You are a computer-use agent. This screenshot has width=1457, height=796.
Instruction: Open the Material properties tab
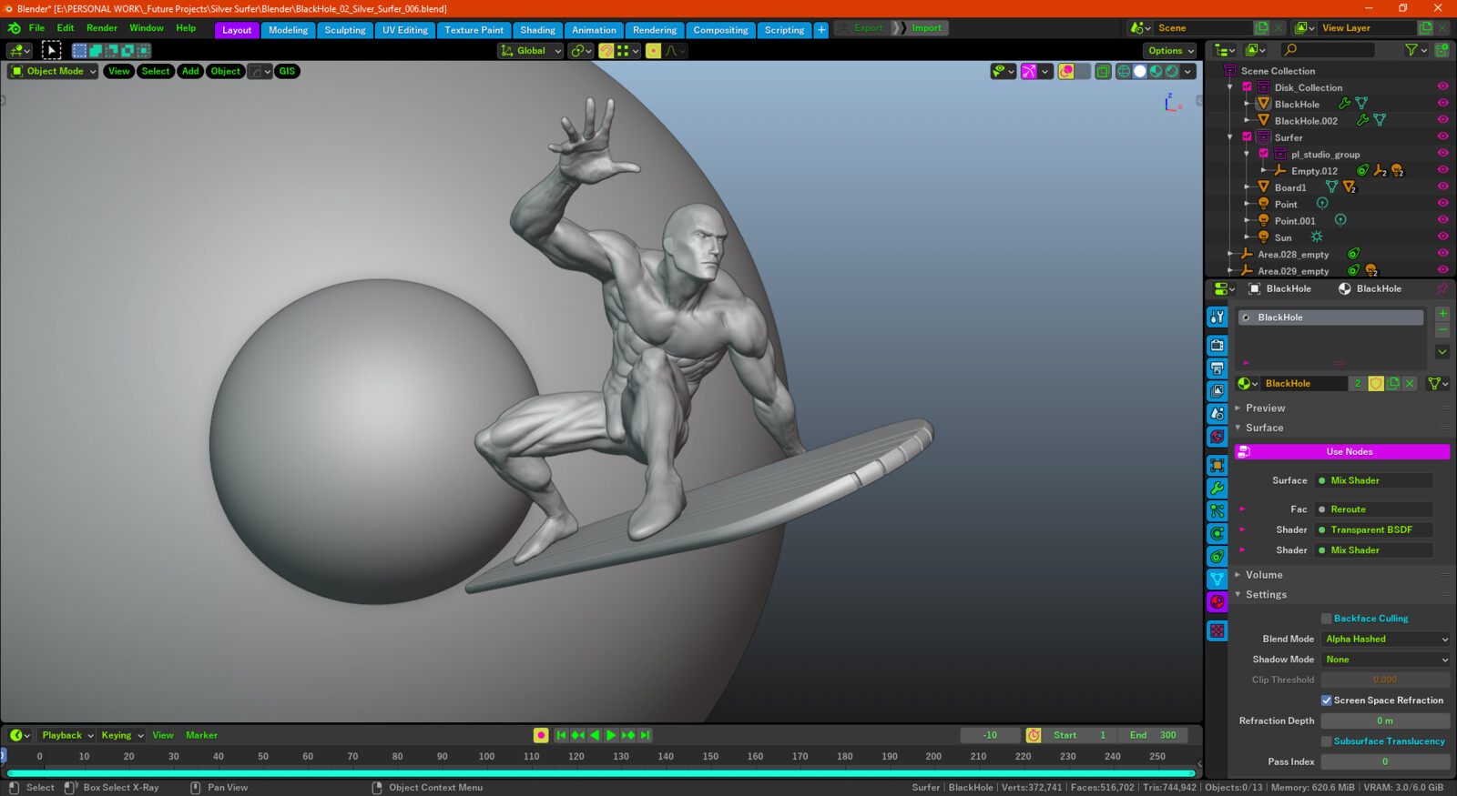(1218, 602)
